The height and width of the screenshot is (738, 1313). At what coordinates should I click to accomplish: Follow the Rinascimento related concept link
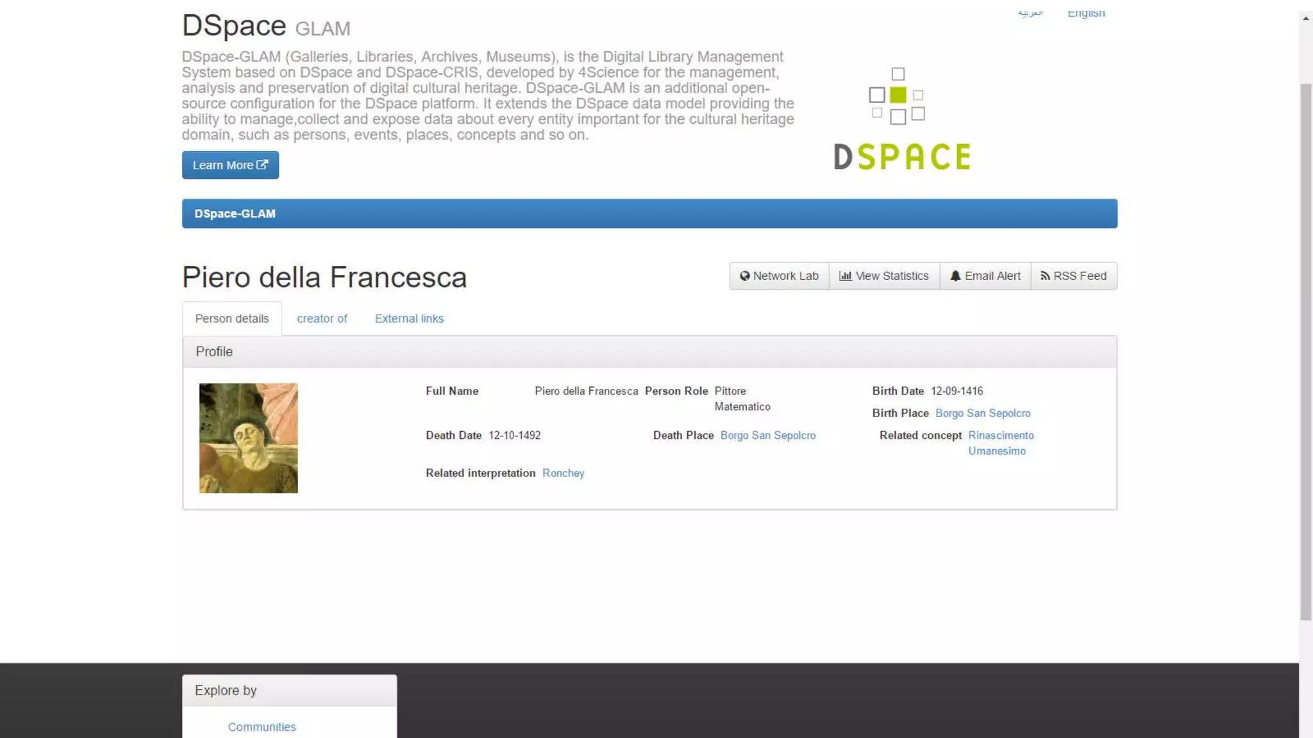click(1001, 436)
